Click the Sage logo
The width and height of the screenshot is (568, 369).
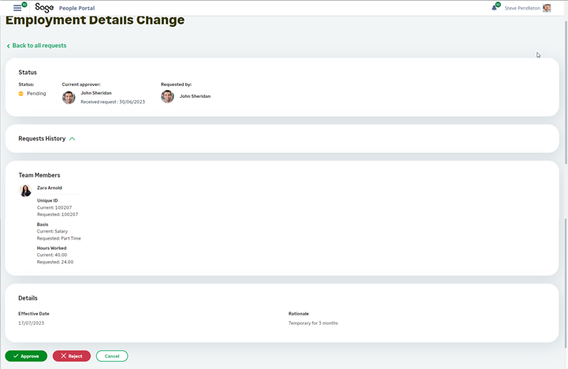[44, 8]
